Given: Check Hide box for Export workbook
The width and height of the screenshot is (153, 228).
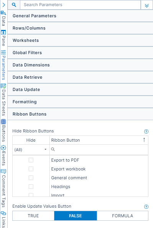Looking at the screenshot, I should pos(31,169).
